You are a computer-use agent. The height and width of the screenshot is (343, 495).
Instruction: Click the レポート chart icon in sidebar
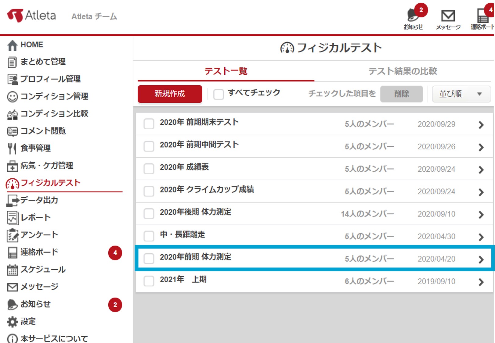click(12, 218)
